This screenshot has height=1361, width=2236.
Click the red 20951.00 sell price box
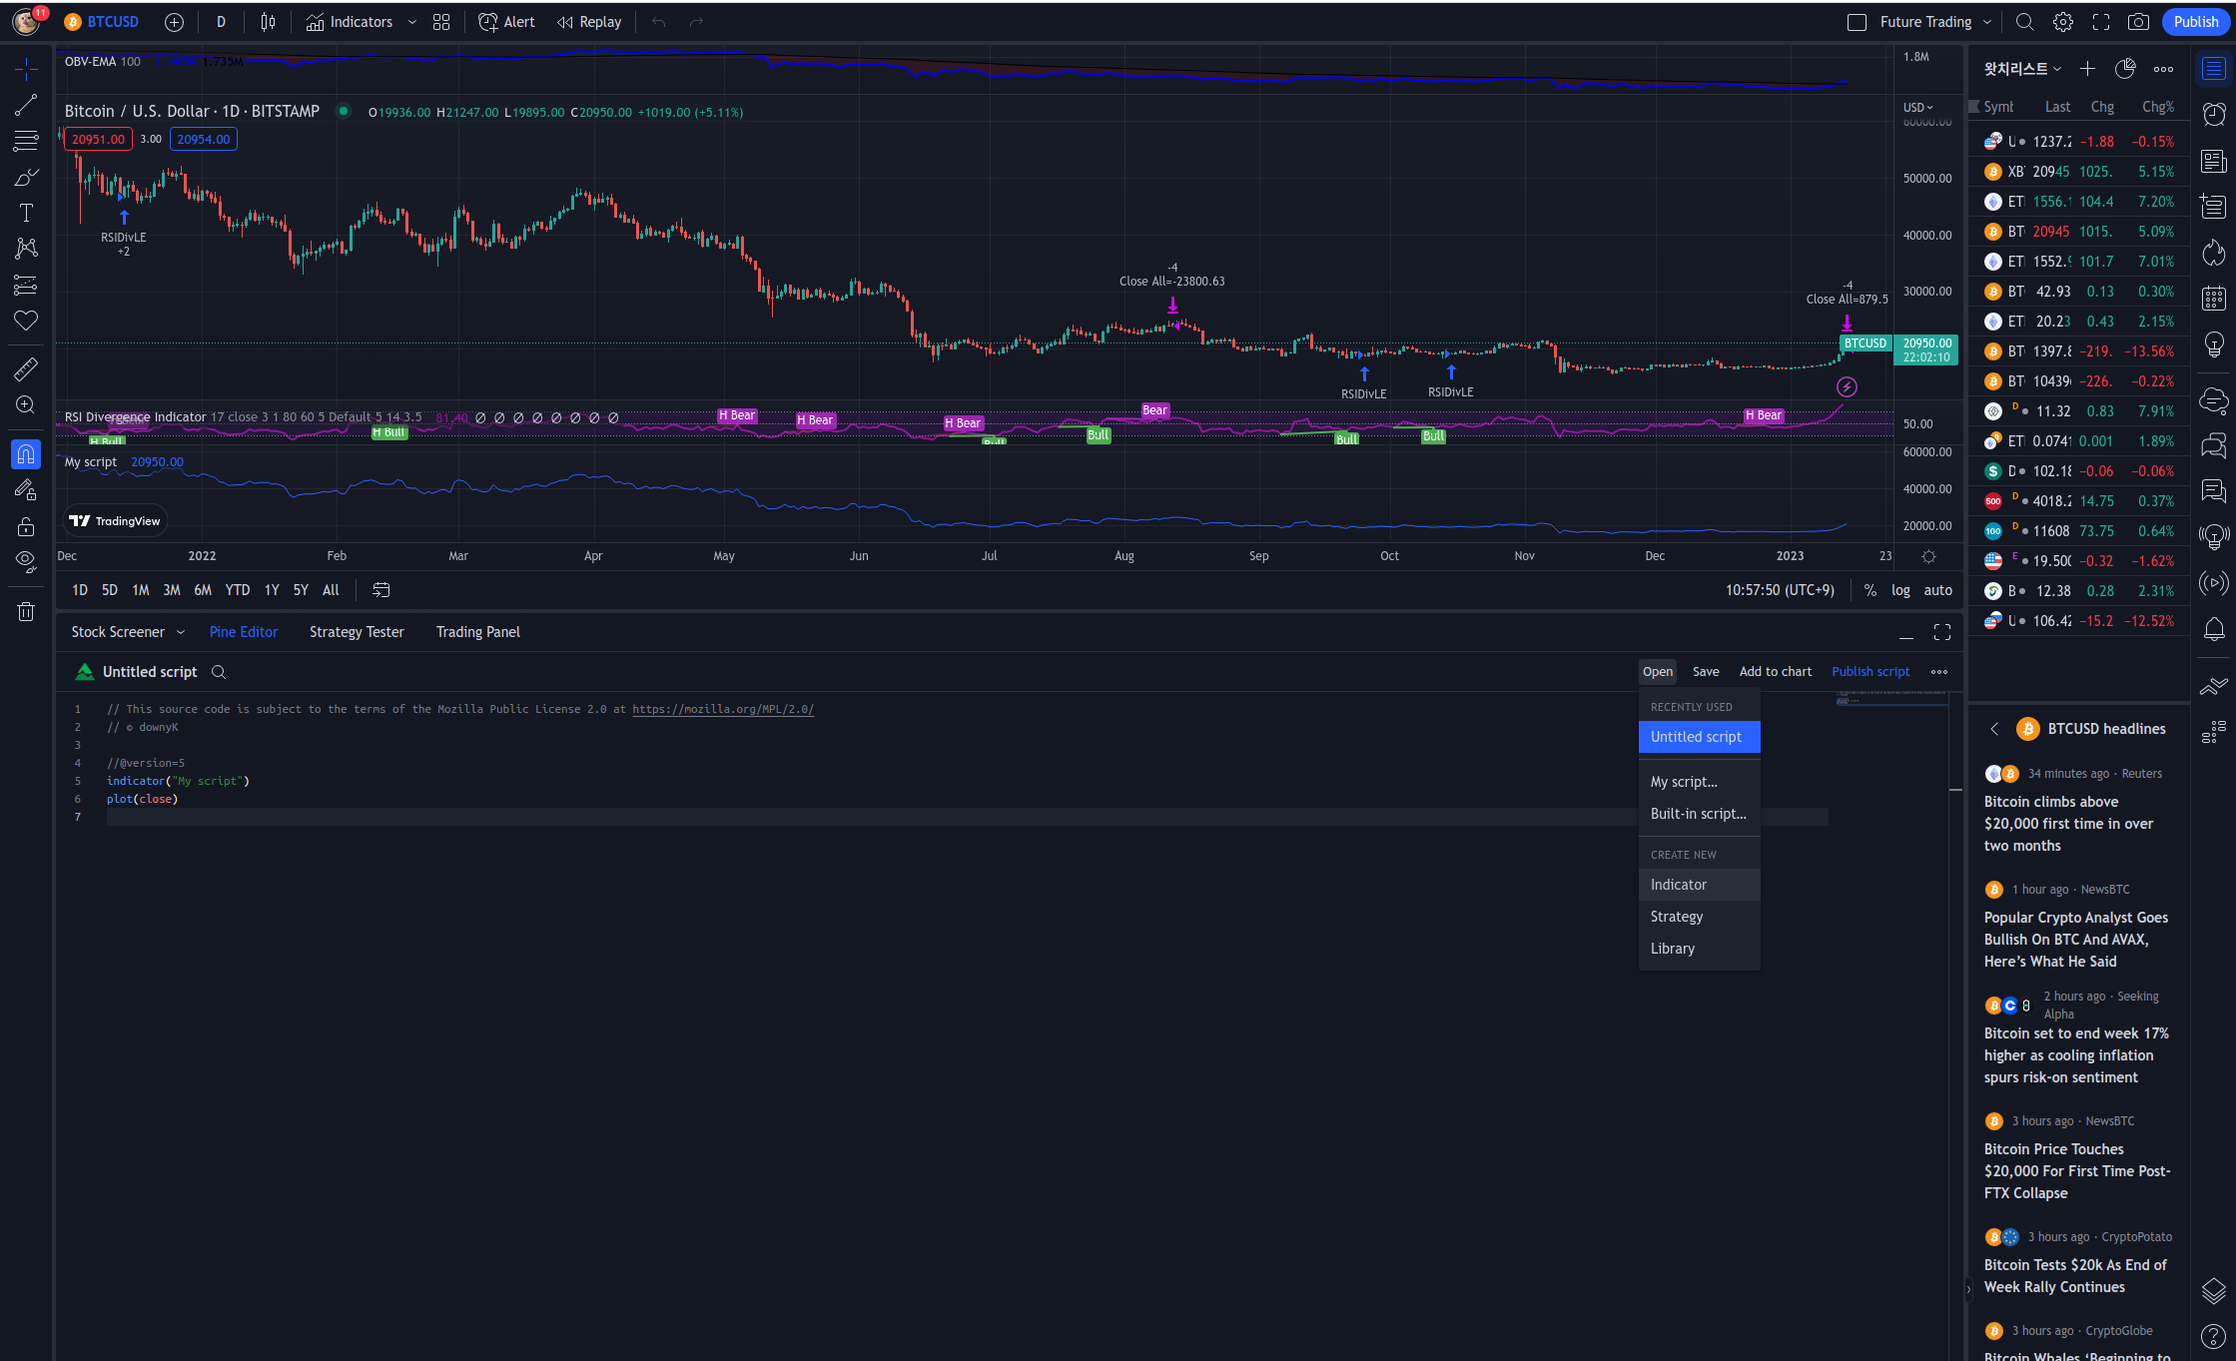98,140
